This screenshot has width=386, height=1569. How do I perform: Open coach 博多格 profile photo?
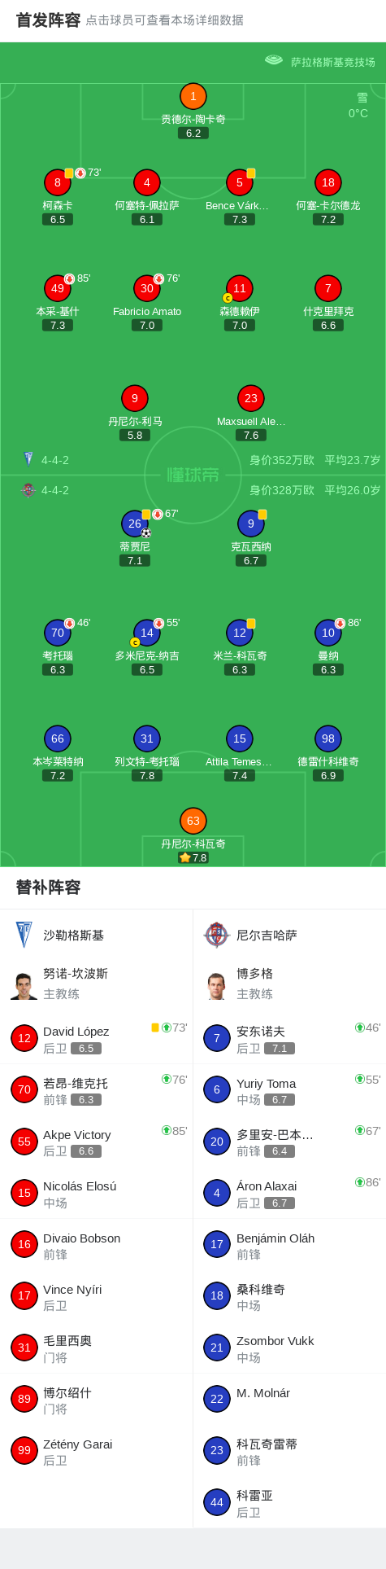coord(217,985)
